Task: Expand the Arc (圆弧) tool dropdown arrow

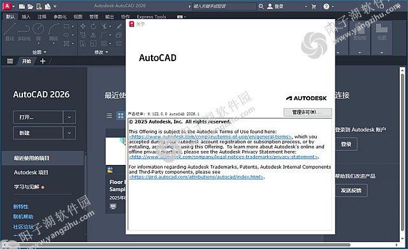Action: (54, 43)
